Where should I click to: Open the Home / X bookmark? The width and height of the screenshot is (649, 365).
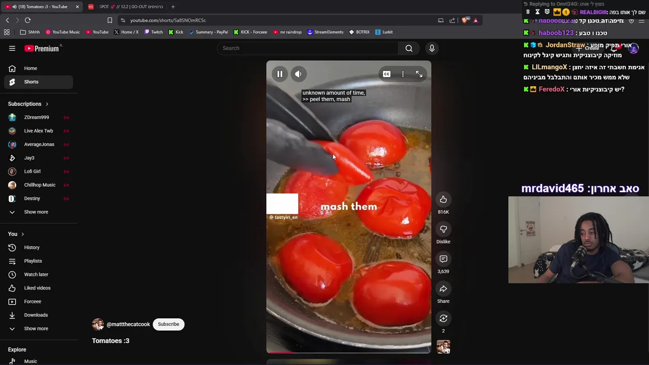click(126, 32)
